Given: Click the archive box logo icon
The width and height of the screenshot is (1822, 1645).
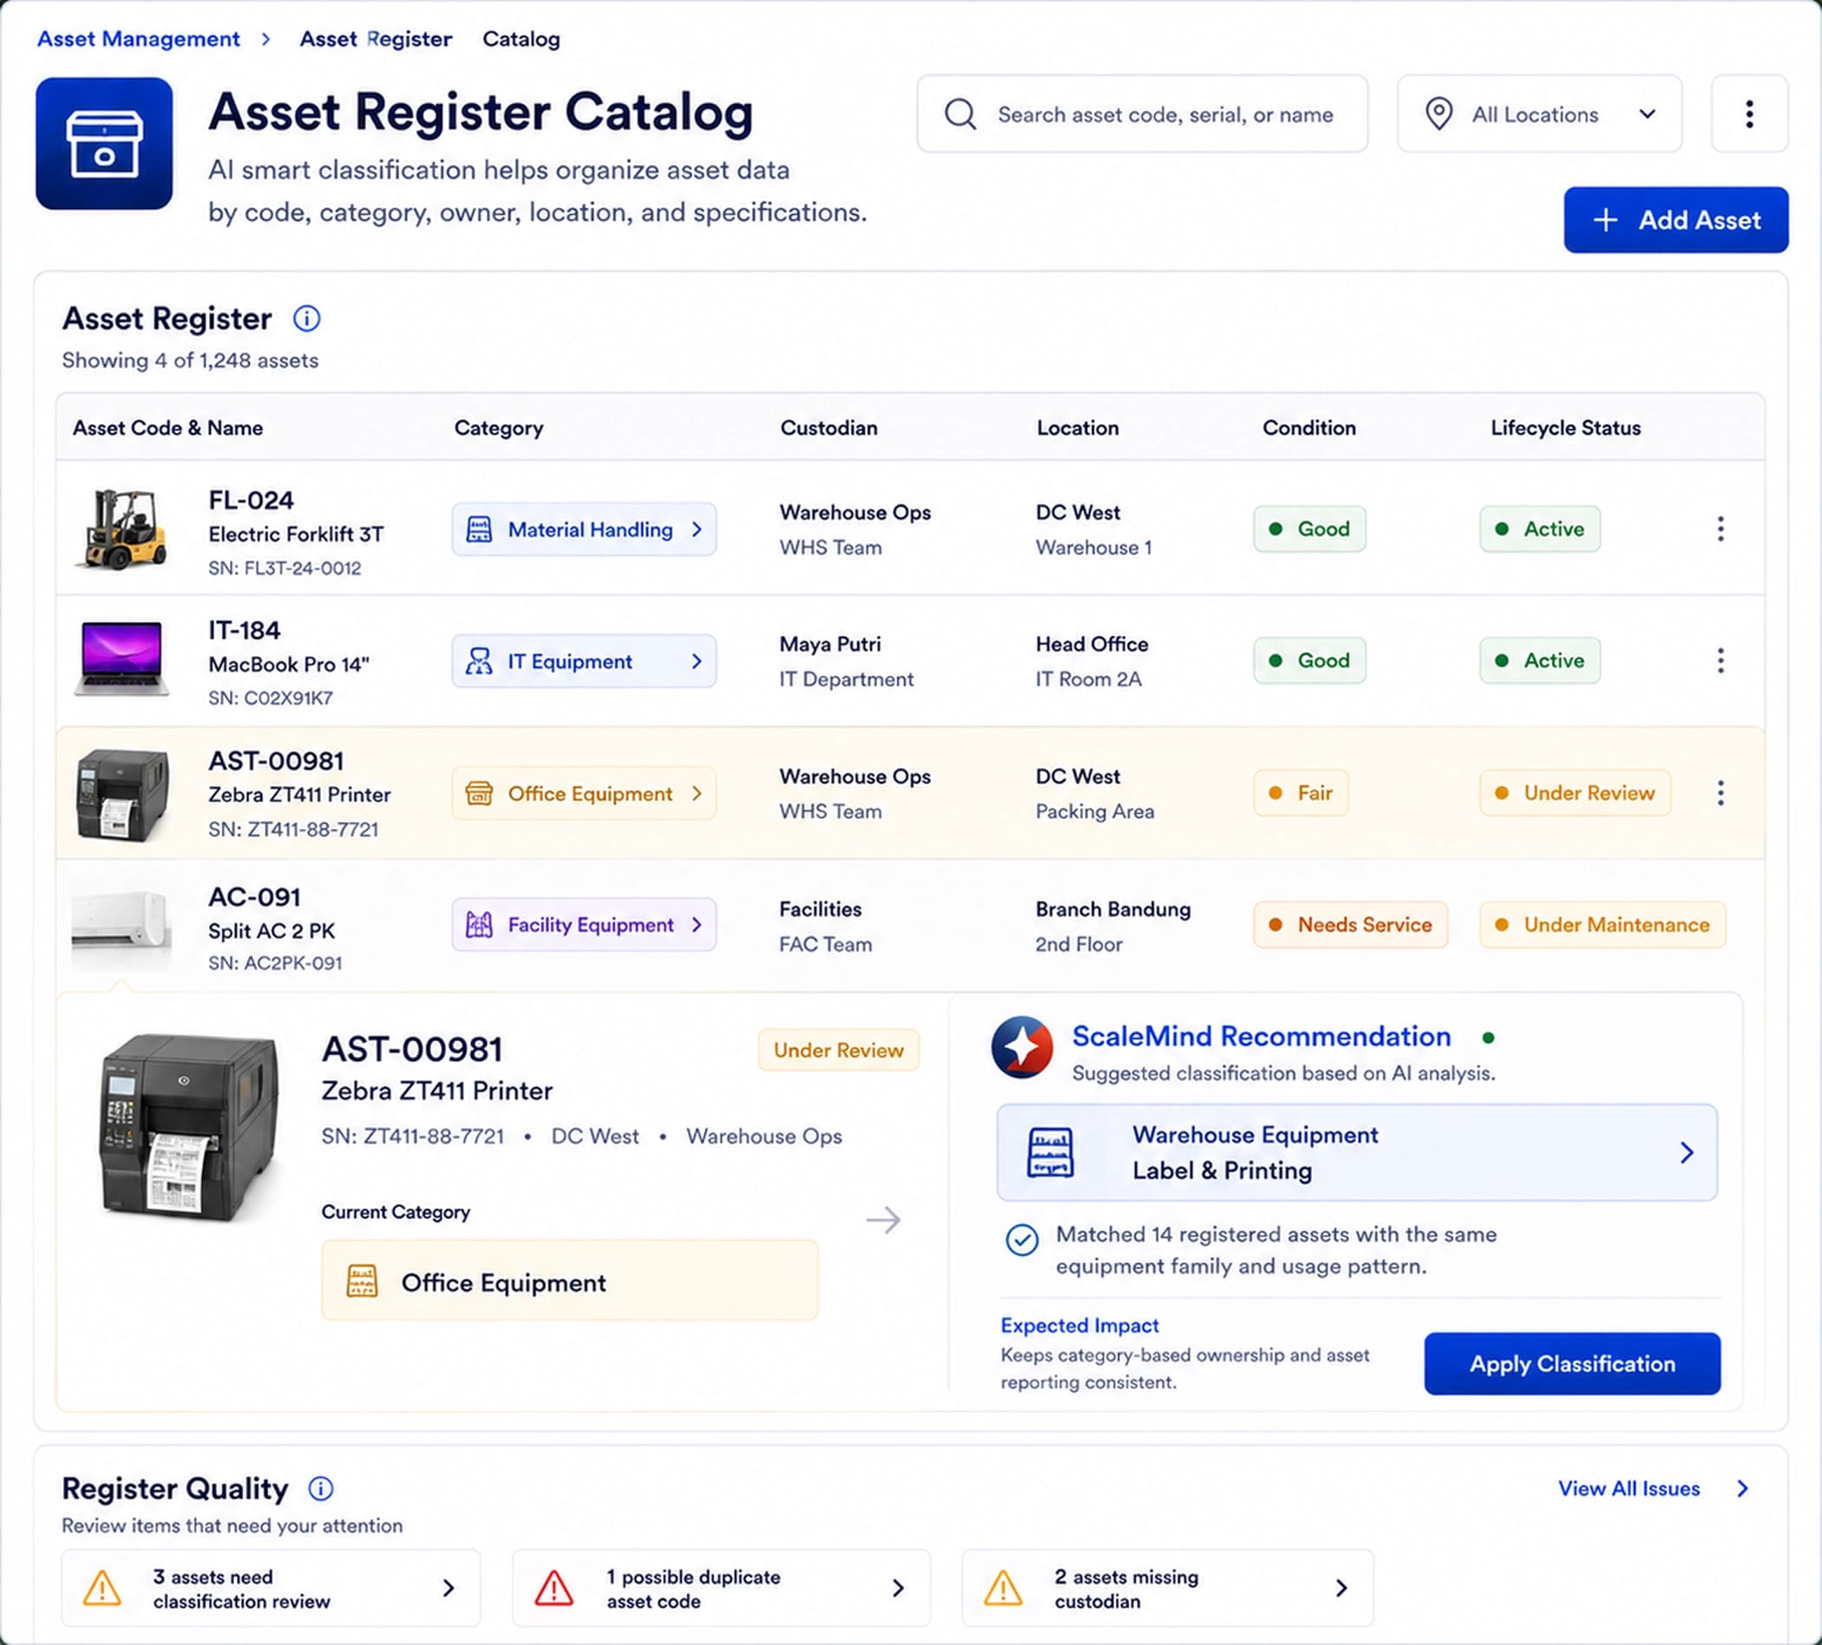Looking at the screenshot, I should point(104,144).
